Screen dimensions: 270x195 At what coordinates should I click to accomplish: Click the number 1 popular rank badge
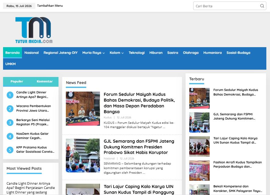[10, 95]
